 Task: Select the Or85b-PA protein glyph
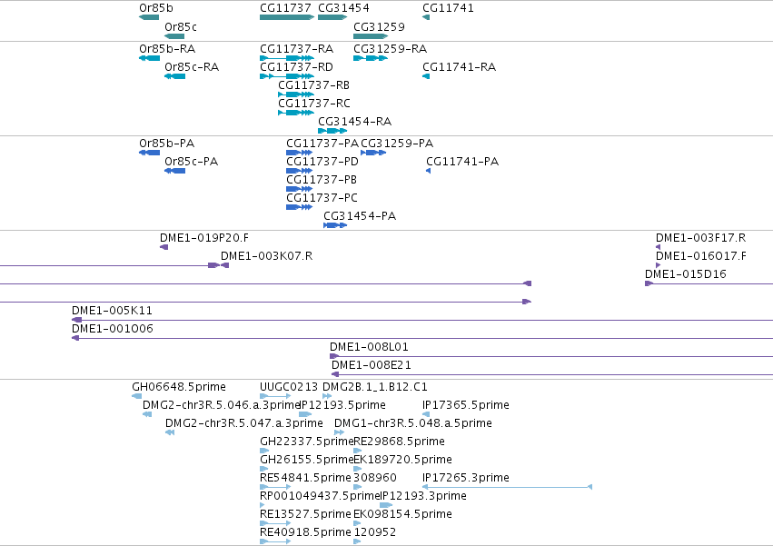(149, 153)
